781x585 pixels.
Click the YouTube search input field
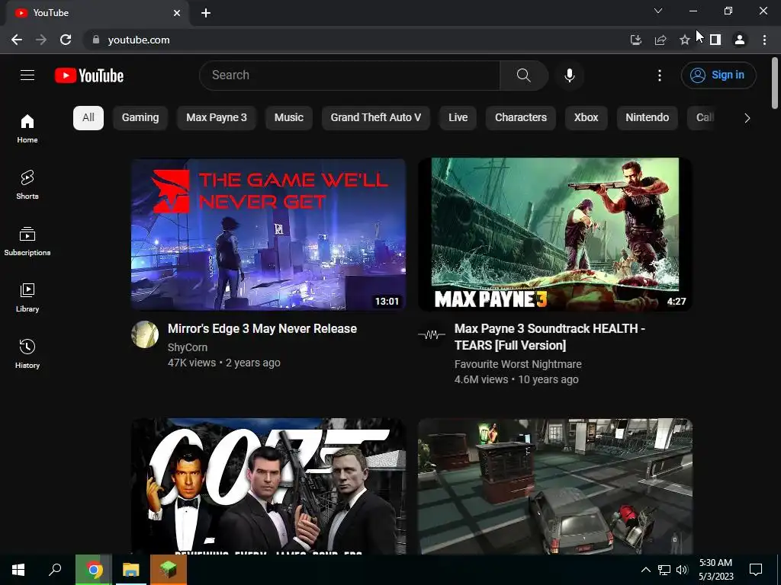349,75
